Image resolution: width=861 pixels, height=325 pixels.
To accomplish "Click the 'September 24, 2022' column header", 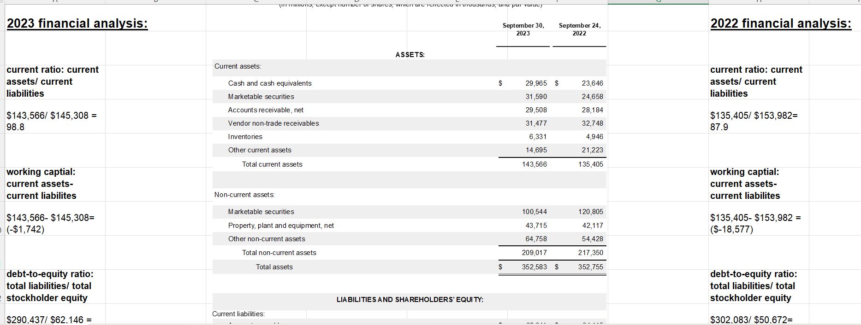I will [580, 29].
